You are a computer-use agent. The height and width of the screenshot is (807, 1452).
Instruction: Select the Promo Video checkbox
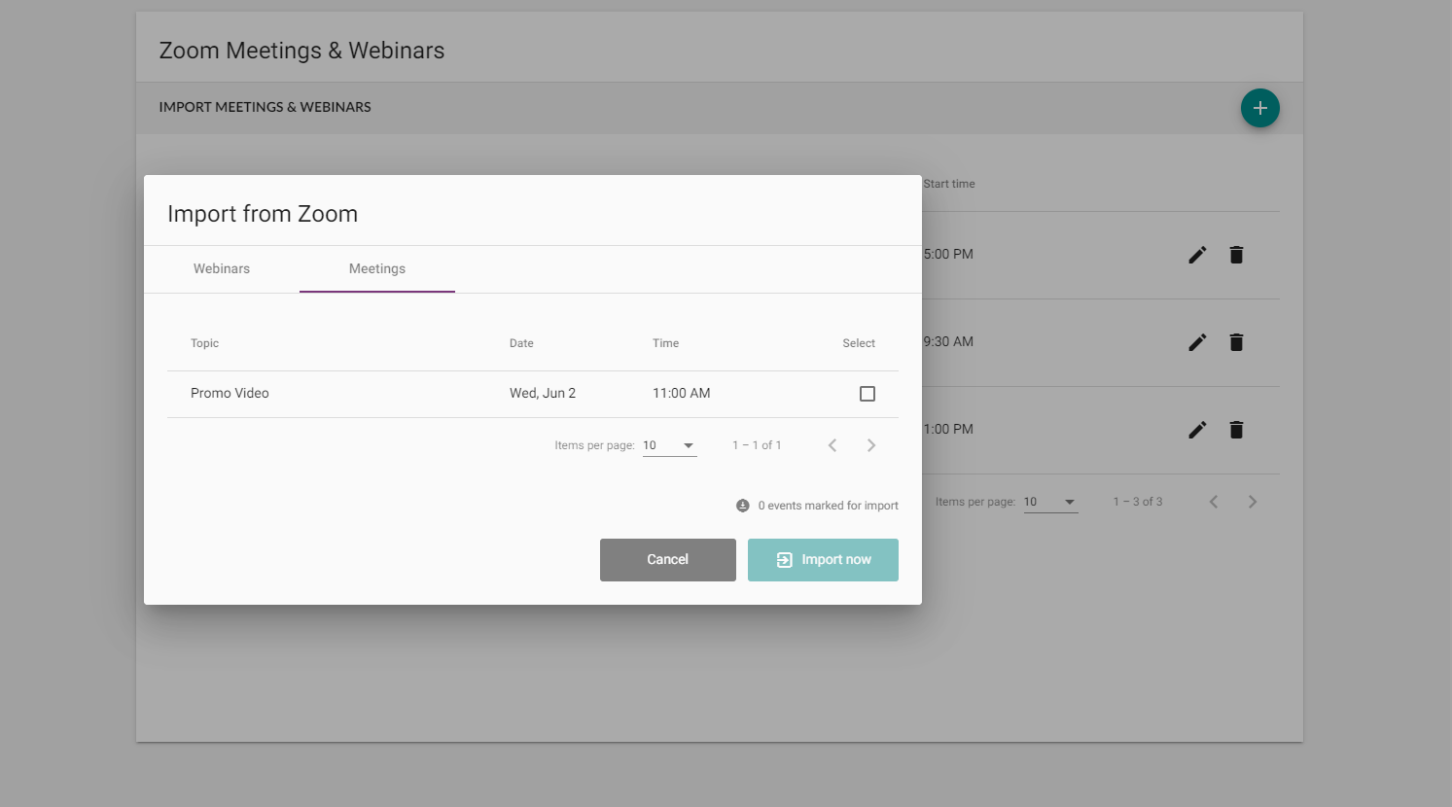pos(868,394)
